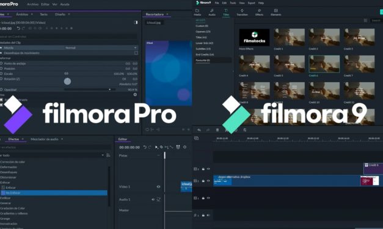Viewport: 383px width, 229px height.
Task: Undo in FilmoraPro Editor timeline toolbar
Action: 145,147
